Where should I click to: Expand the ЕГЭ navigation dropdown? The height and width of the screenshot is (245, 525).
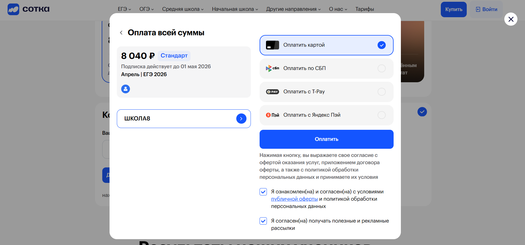[124, 9]
